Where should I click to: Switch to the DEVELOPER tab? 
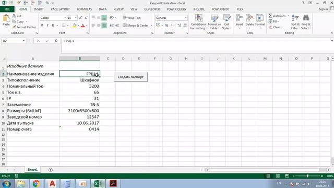152,9
